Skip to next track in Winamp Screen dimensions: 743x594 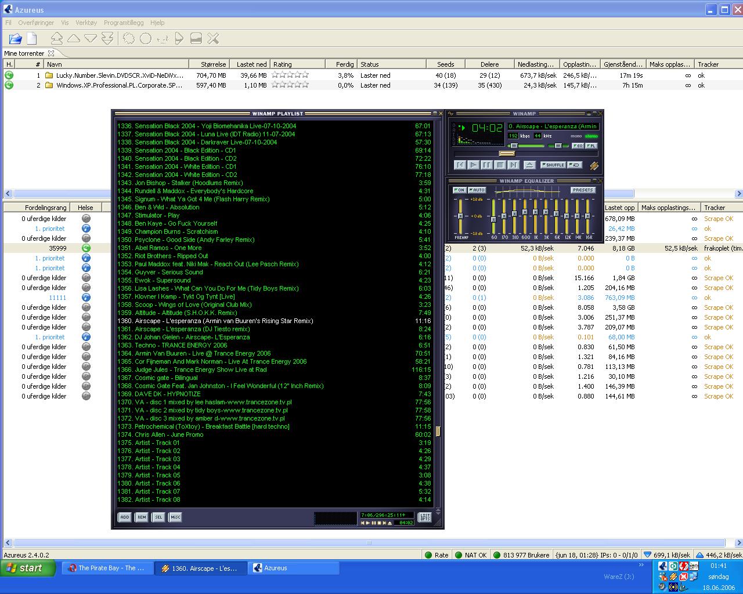513,165
